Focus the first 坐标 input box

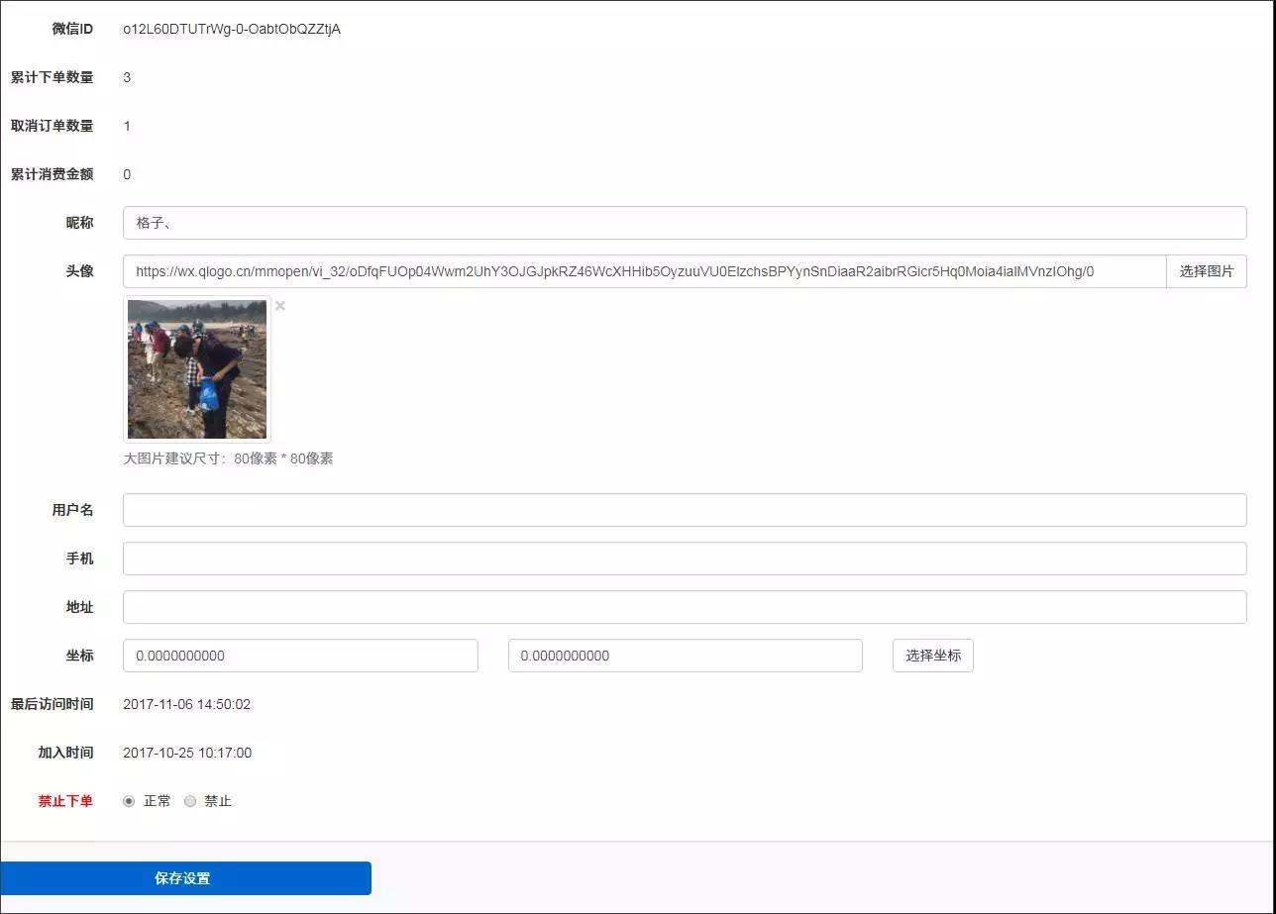coord(300,656)
